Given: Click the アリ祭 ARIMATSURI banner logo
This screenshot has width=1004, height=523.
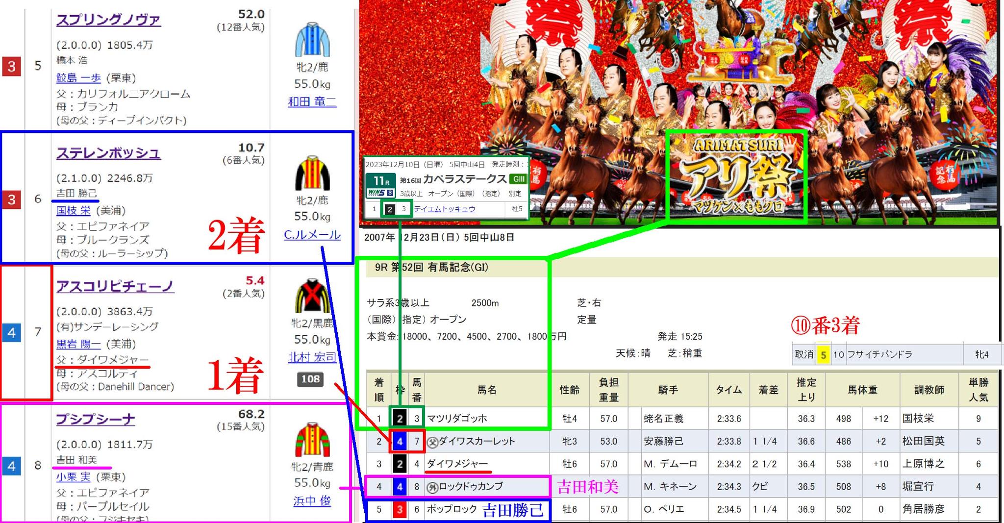Looking at the screenshot, I should [737, 177].
